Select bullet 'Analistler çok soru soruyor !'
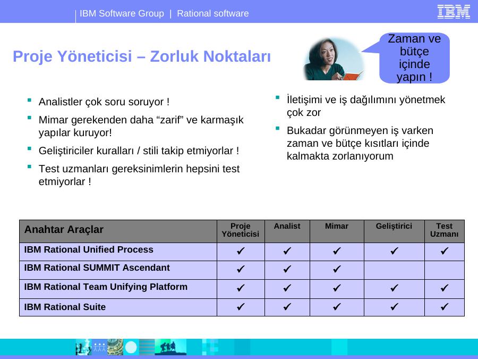This screenshot has height=359, width=478. coord(104,102)
